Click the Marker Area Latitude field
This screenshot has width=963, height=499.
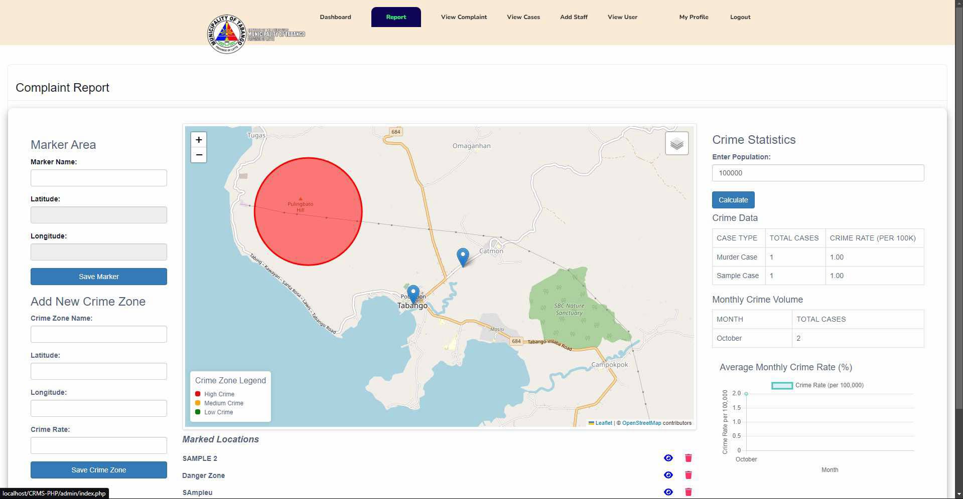pos(99,215)
